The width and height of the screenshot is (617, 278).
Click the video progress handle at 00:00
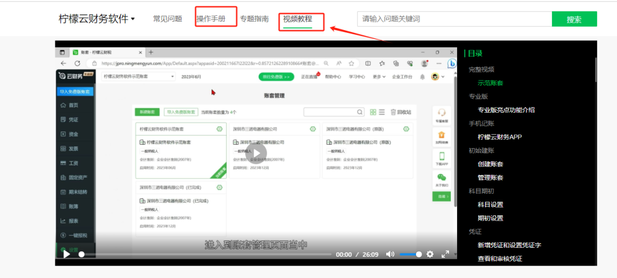point(82,255)
